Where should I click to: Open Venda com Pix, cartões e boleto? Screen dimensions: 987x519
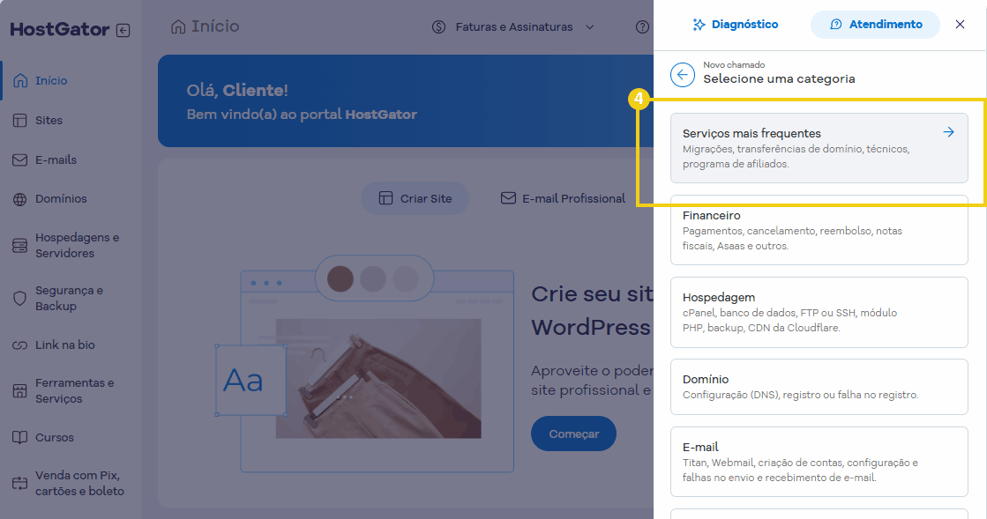pos(79,483)
